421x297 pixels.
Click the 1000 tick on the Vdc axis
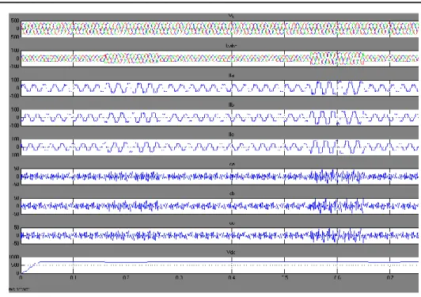coord(14,257)
